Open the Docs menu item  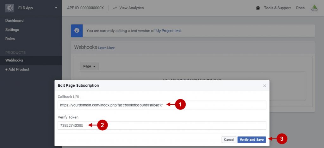click(x=300, y=8)
